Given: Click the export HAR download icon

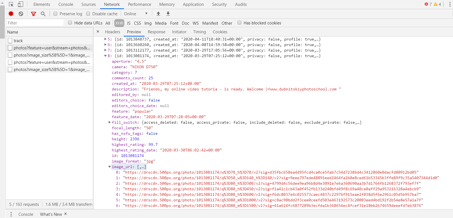Looking at the screenshot, I should point(168,14).
